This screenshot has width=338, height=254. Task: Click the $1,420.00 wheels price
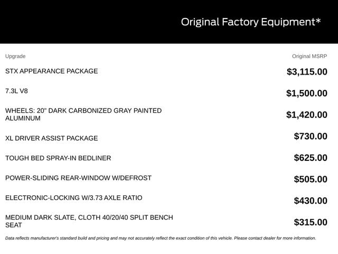pyautogui.click(x=306, y=115)
